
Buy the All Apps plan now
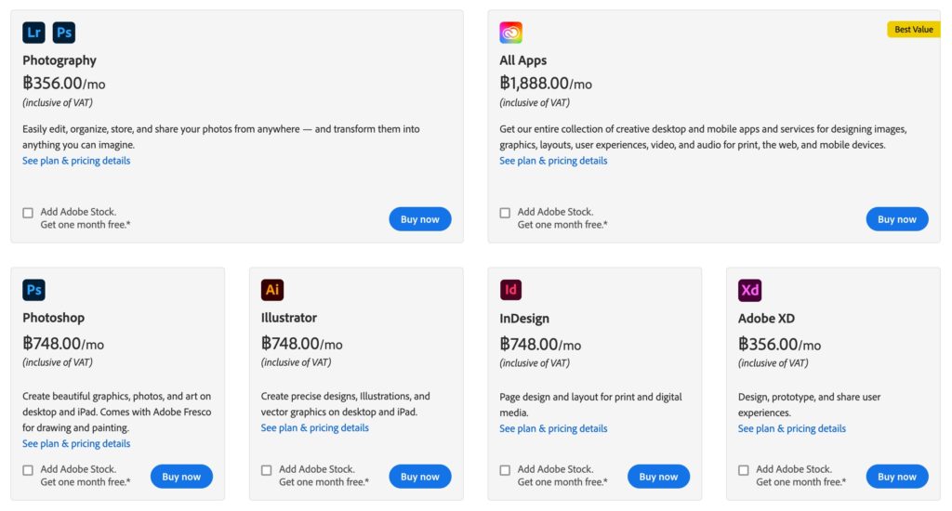(897, 219)
